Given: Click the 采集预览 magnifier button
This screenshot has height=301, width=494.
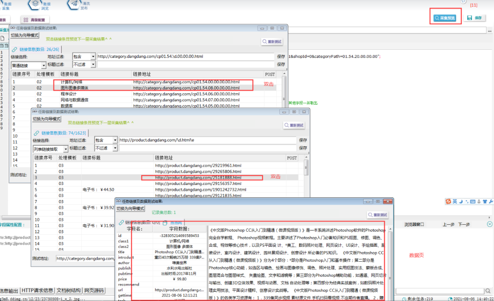Looking at the screenshot, I should [x=445, y=18].
